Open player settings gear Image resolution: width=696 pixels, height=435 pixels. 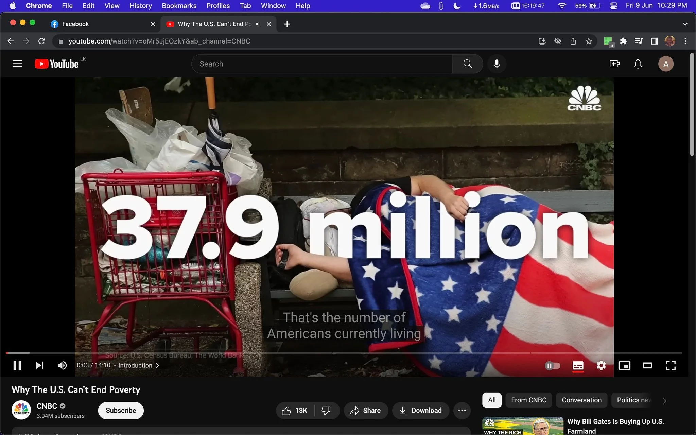[x=601, y=366]
